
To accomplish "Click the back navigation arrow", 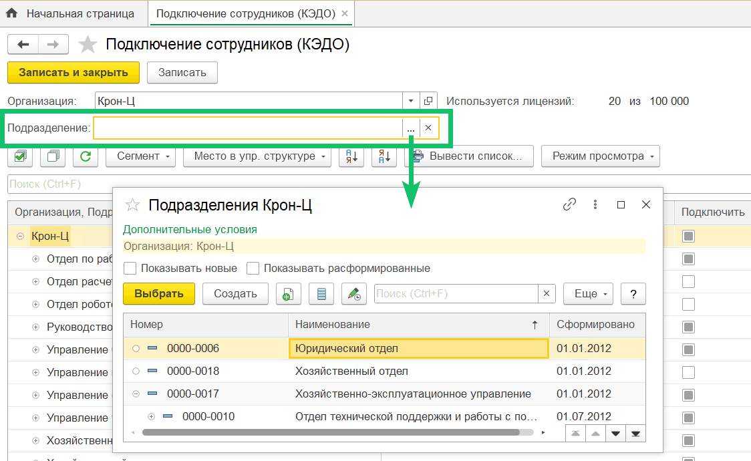I will pos(23,44).
